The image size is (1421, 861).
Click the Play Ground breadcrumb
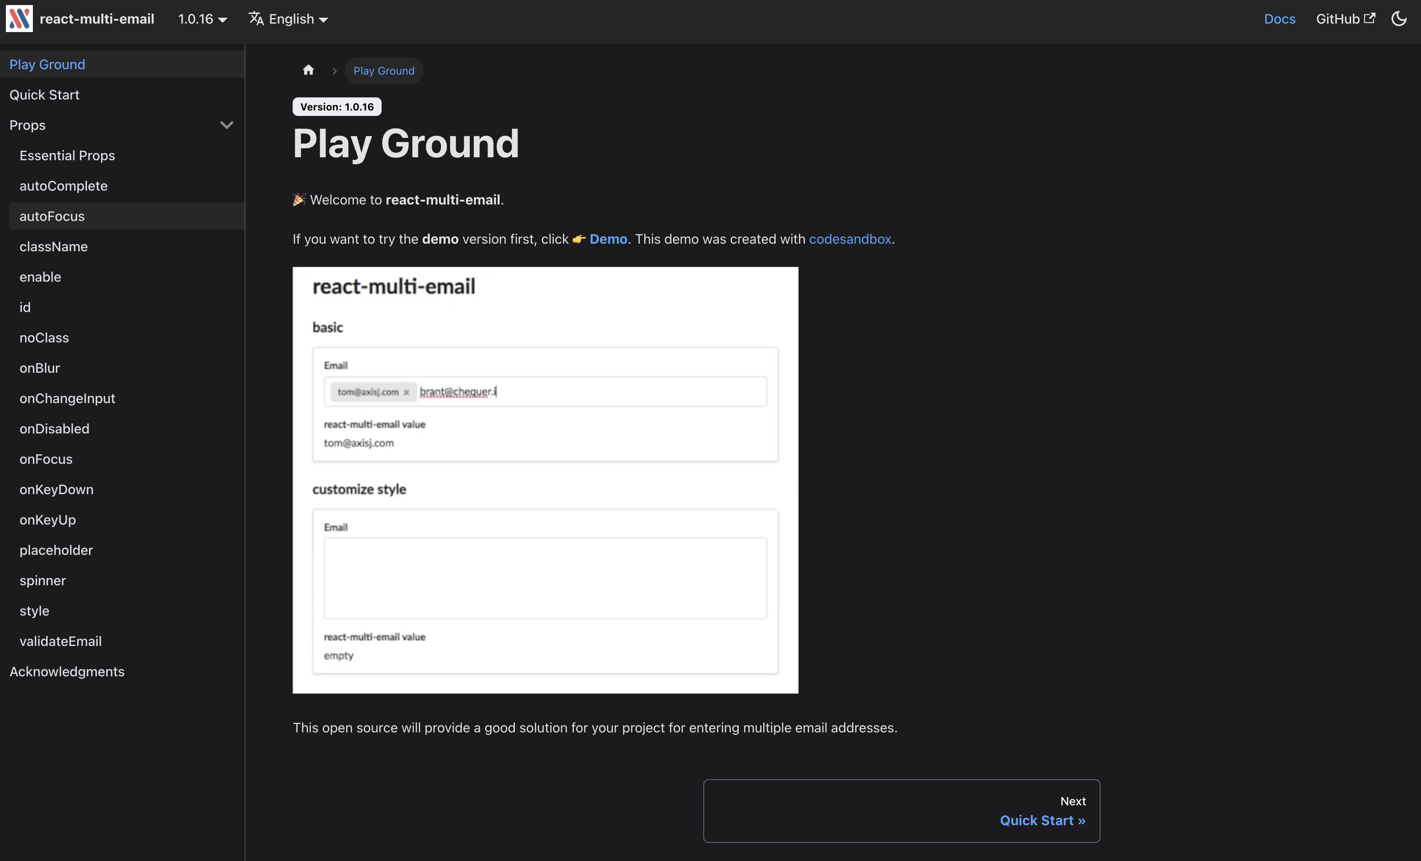click(x=384, y=71)
